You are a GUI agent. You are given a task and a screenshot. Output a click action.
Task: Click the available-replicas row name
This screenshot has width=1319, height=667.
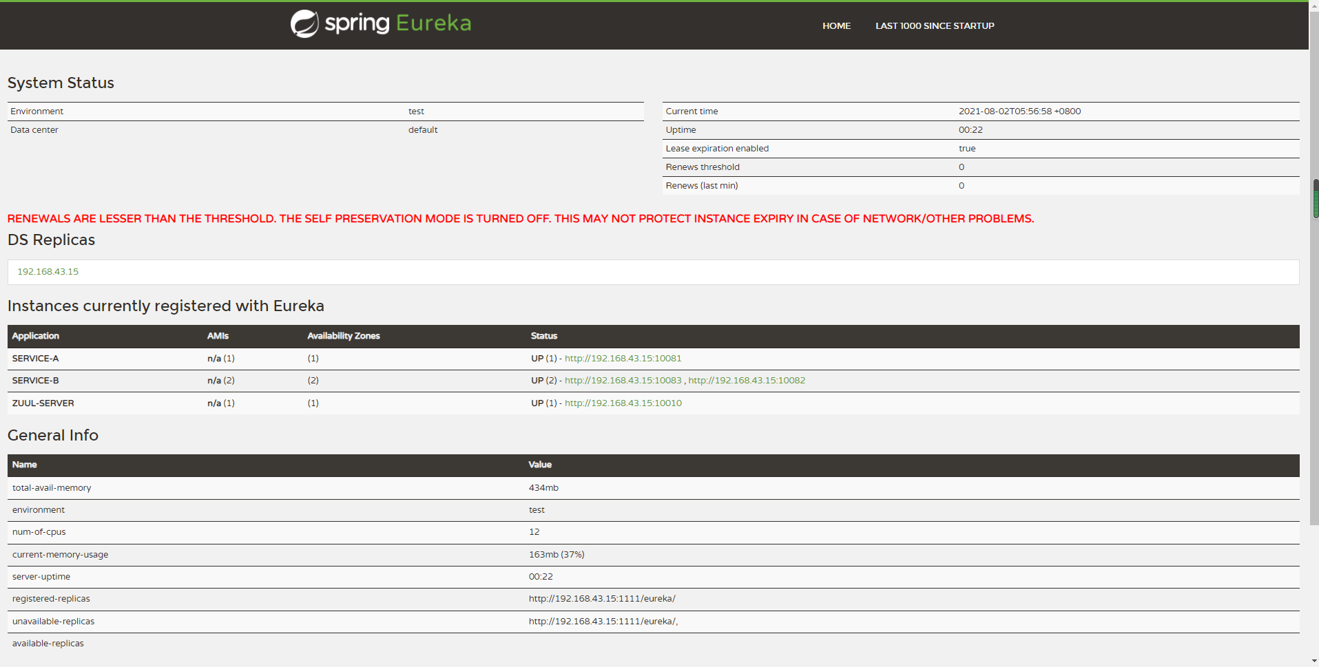[48, 644]
